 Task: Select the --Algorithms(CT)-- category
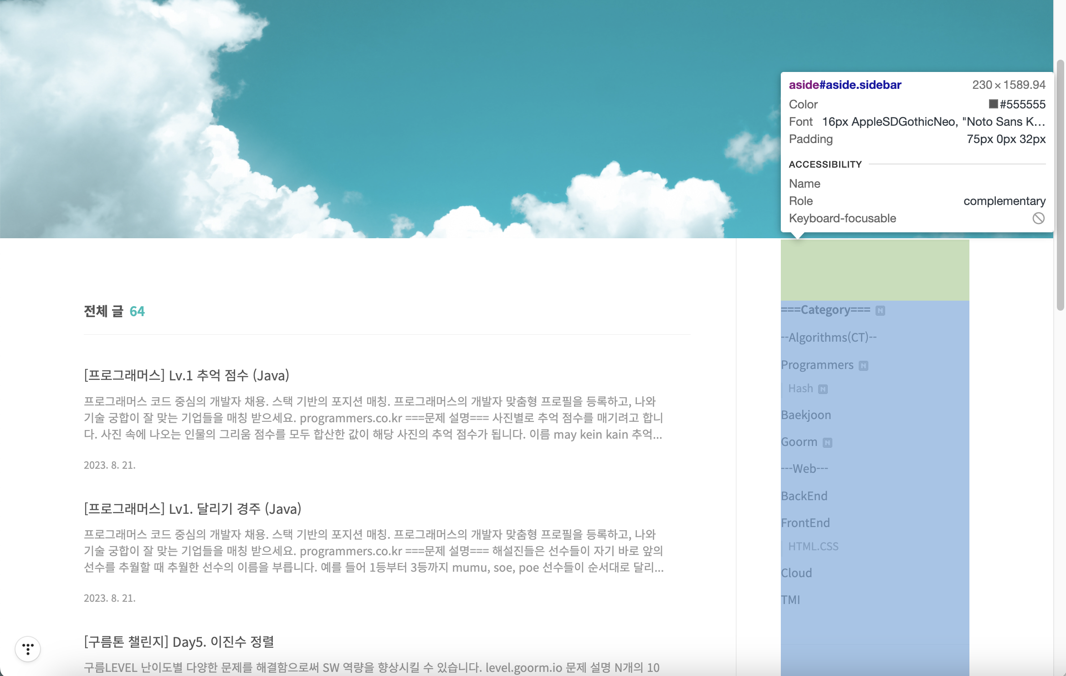coord(828,338)
